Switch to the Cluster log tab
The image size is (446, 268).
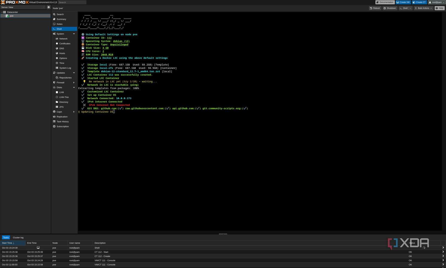pos(18,238)
